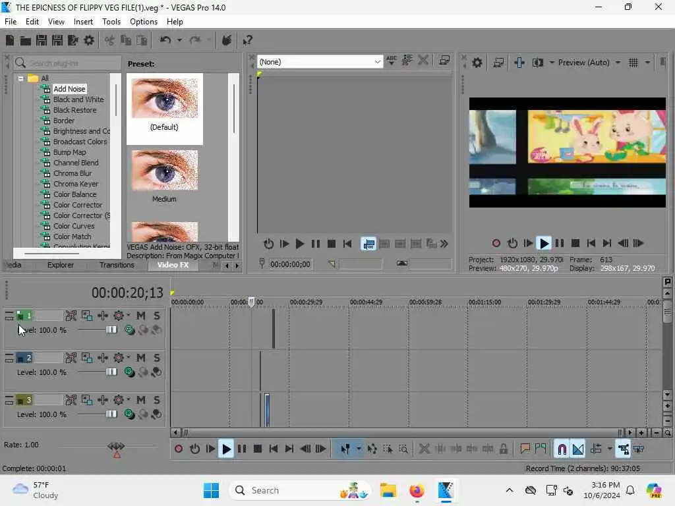Viewport: 675px width, 506px height.
Task: Collapse the All folder in plug-in tree
Action: click(20, 78)
